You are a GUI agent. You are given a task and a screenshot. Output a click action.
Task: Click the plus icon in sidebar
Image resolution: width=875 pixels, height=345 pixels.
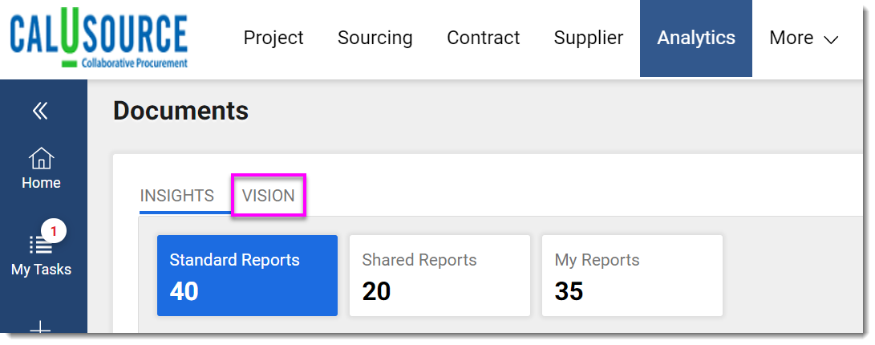click(41, 327)
